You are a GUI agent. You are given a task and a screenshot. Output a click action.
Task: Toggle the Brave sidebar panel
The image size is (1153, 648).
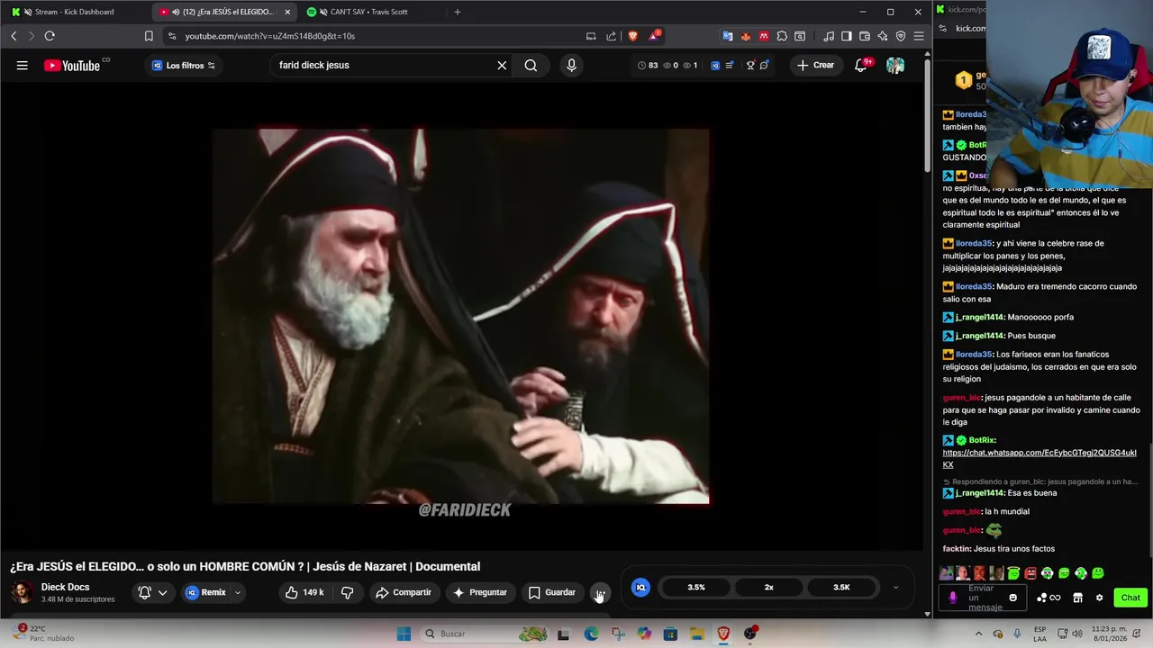(847, 36)
